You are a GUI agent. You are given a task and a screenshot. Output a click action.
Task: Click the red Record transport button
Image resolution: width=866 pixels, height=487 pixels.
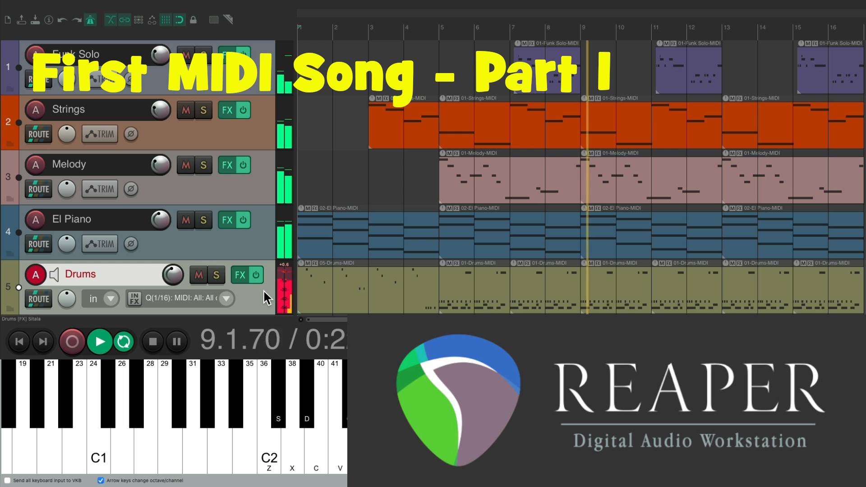pyautogui.click(x=72, y=342)
